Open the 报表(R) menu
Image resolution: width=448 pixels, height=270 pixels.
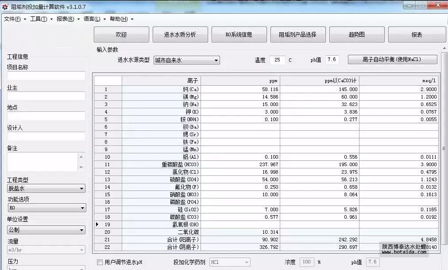click(65, 19)
